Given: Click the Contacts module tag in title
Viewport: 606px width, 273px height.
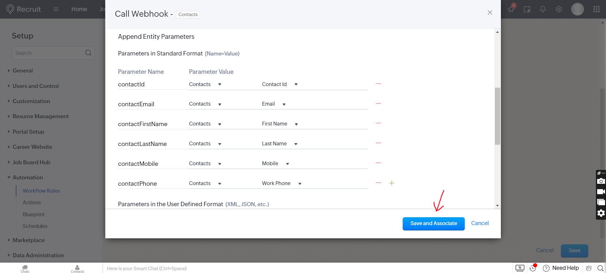Looking at the screenshot, I should coord(188,15).
